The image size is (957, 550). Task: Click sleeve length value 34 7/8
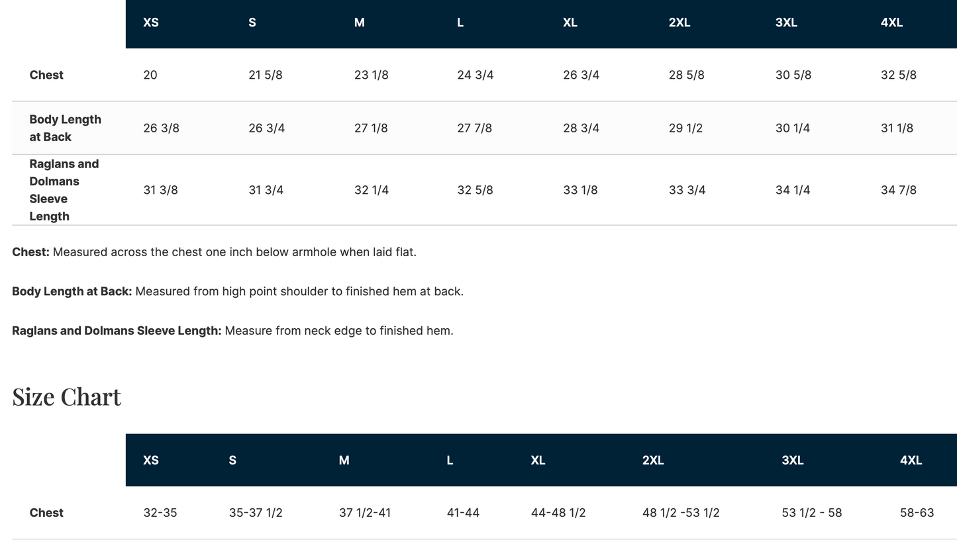(898, 190)
